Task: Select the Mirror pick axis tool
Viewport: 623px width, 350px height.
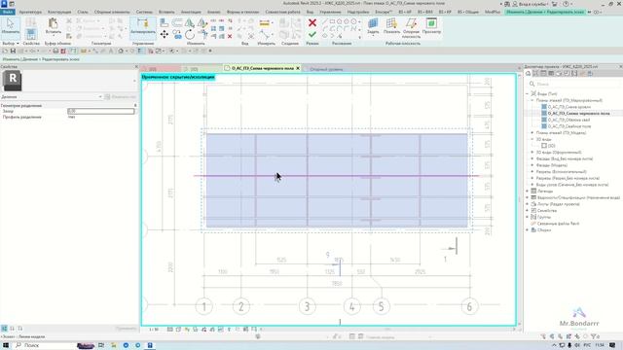Action: coord(190,23)
